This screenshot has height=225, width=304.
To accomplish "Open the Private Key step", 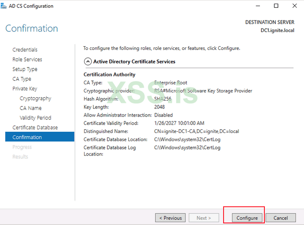I will (x=24, y=89).
